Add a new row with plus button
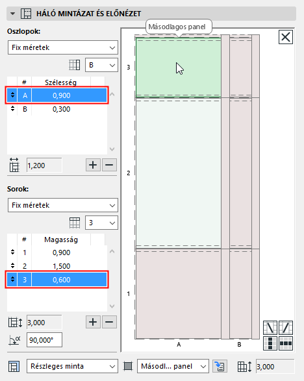The width and height of the screenshot is (304, 381). 93,322
